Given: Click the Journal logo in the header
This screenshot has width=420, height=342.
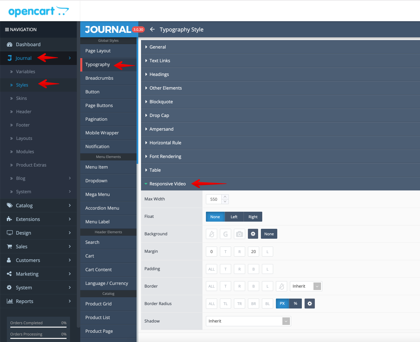Looking at the screenshot, I should tap(108, 30).
